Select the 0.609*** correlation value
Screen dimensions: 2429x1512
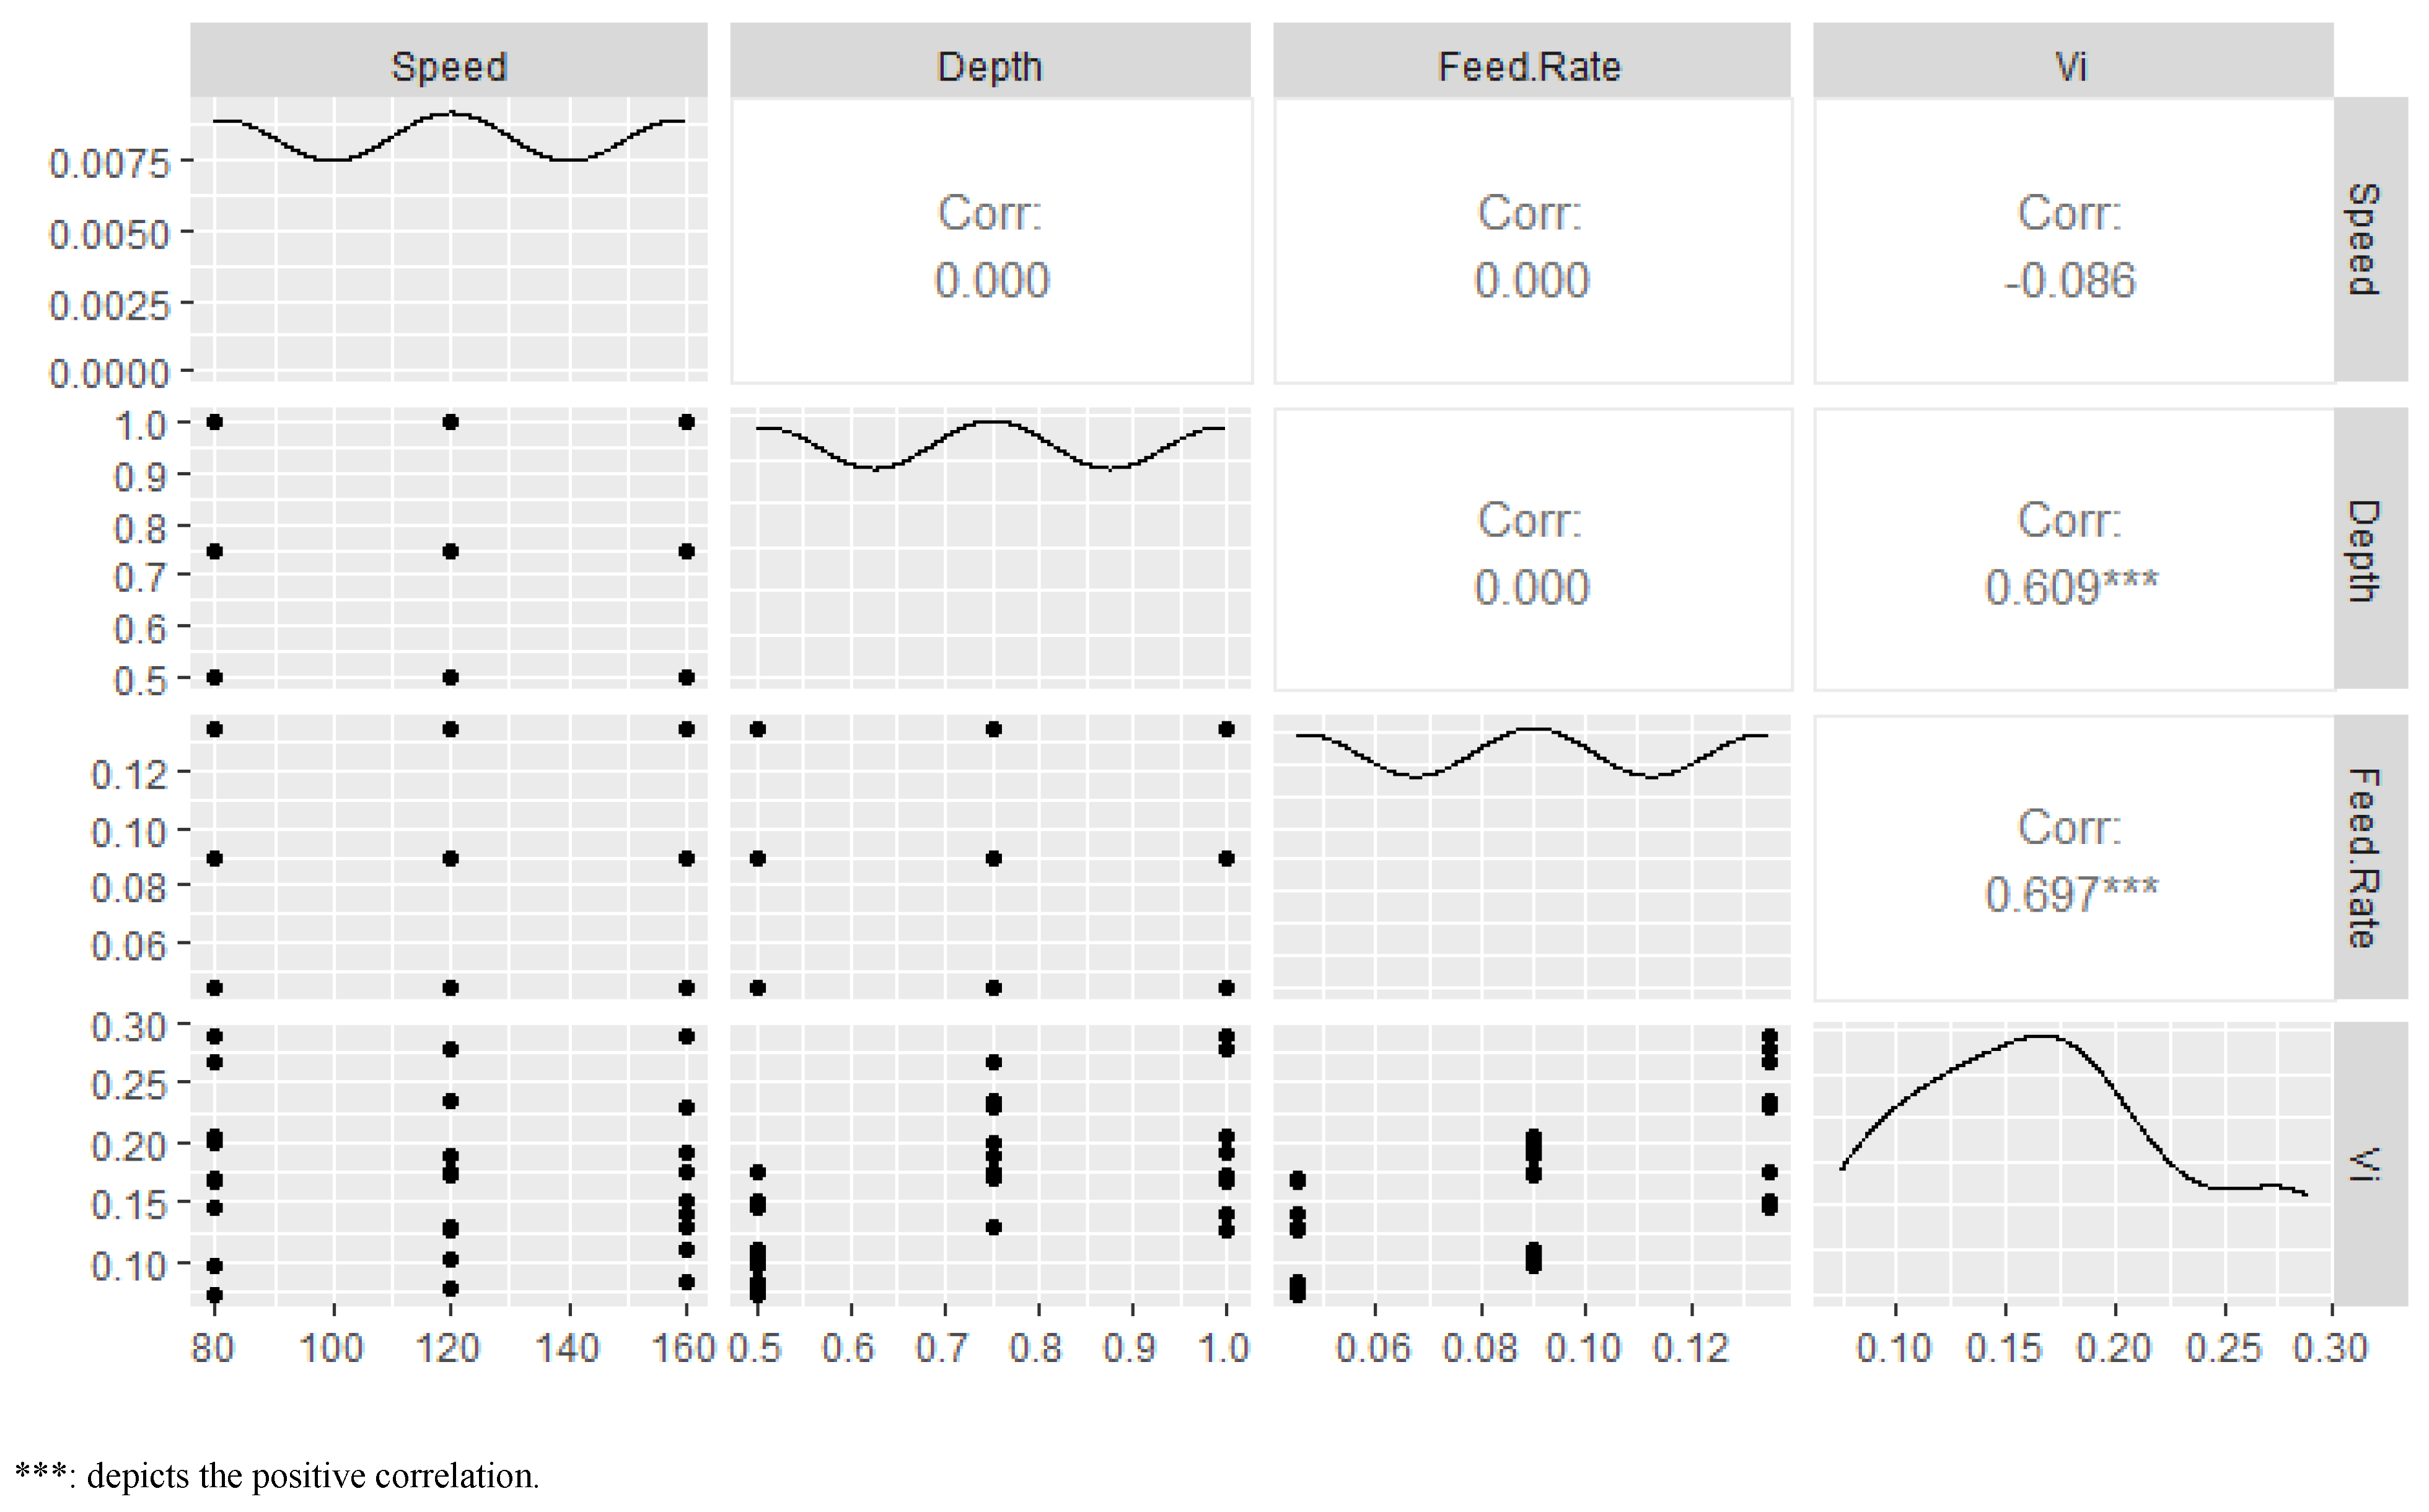(x=2070, y=587)
